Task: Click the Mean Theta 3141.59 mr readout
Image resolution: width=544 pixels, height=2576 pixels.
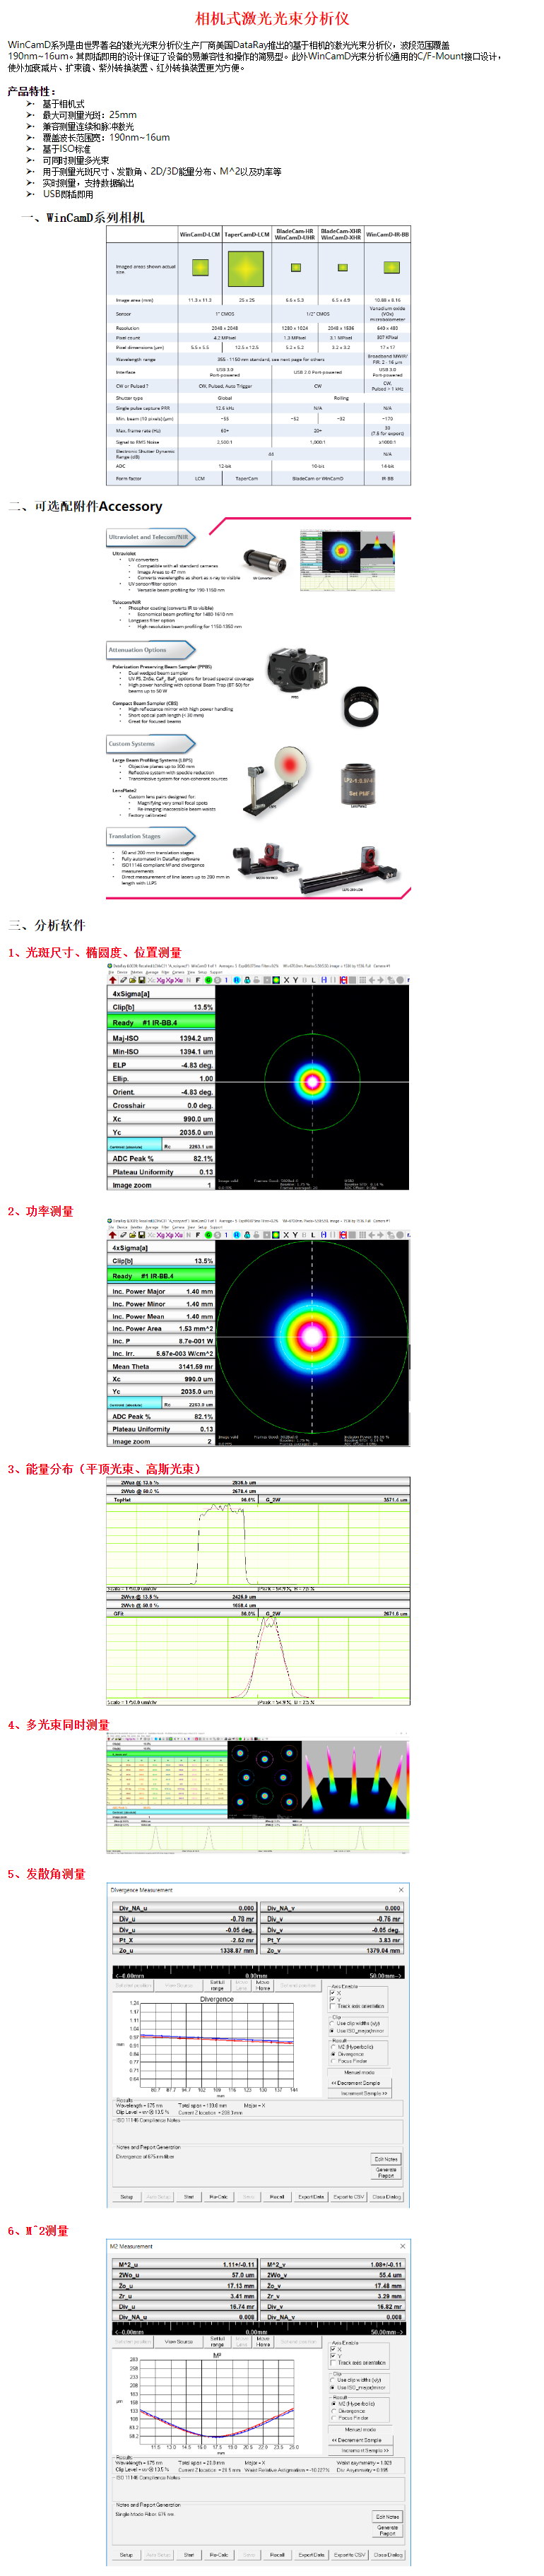Action: (x=161, y=1366)
